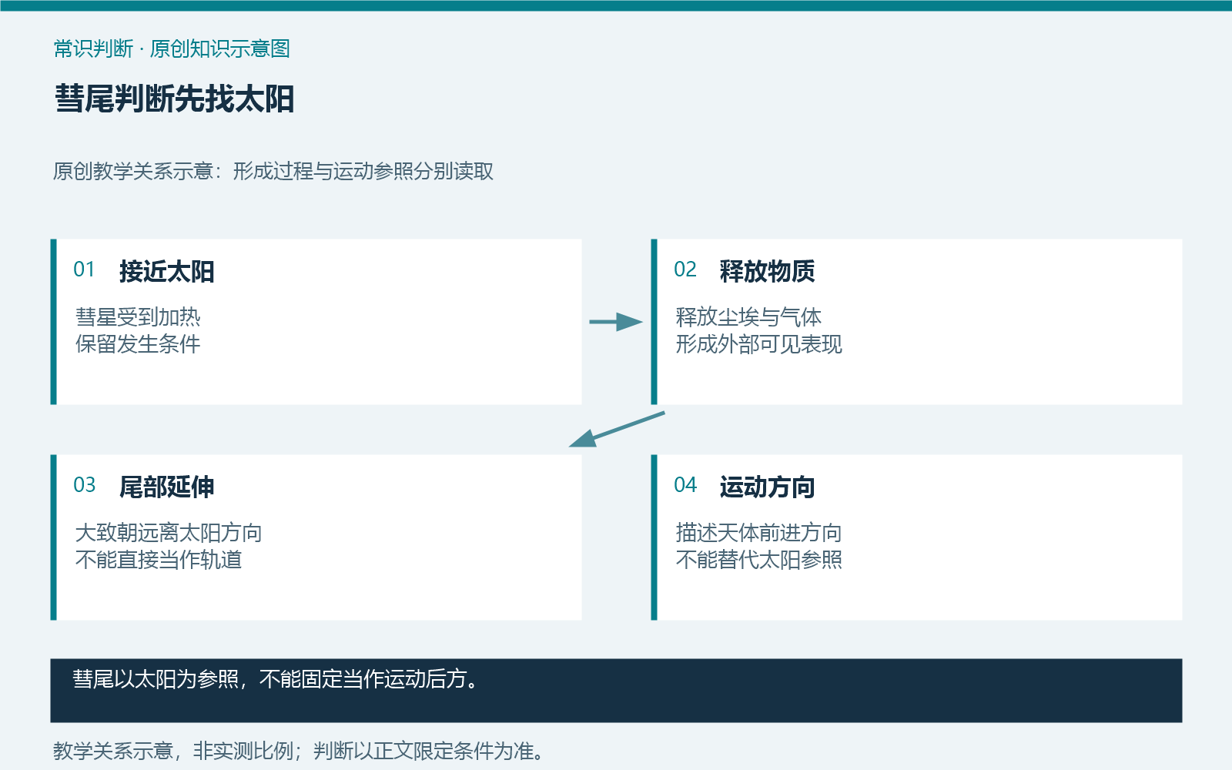Select the heading 释放物质
Viewport: 1232px width, 770px height.
tap(768, 271)
